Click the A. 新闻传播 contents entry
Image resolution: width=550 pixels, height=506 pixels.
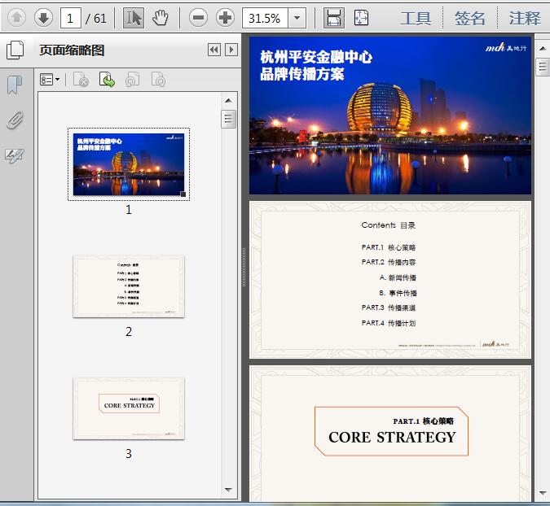click(x=398, y=277)
